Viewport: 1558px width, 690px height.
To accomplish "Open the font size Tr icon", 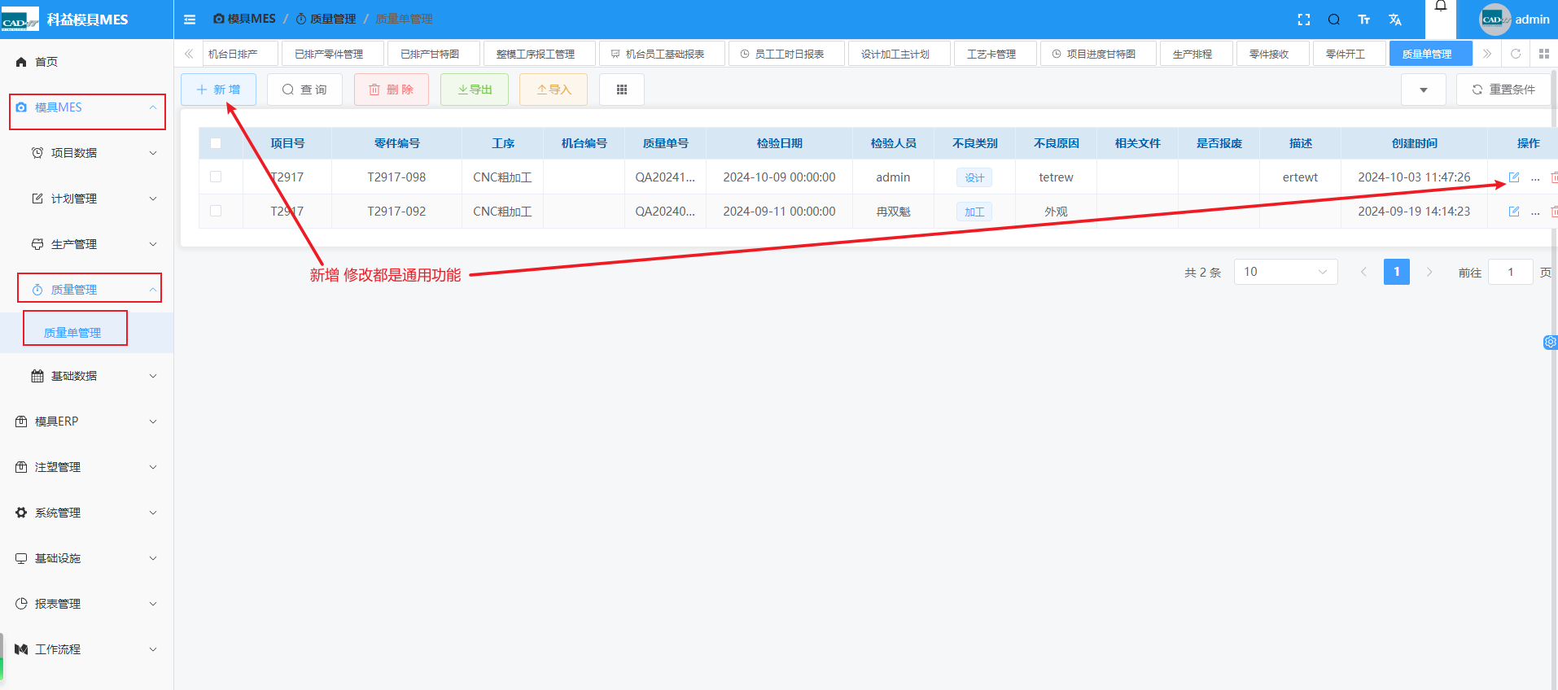I will [x=1364, y=20].
